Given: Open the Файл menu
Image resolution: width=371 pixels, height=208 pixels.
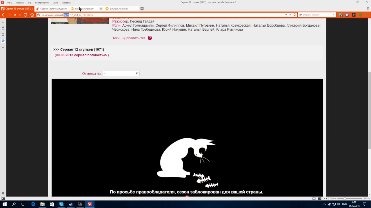Looking at the screenshot, I should click(10, 3).
